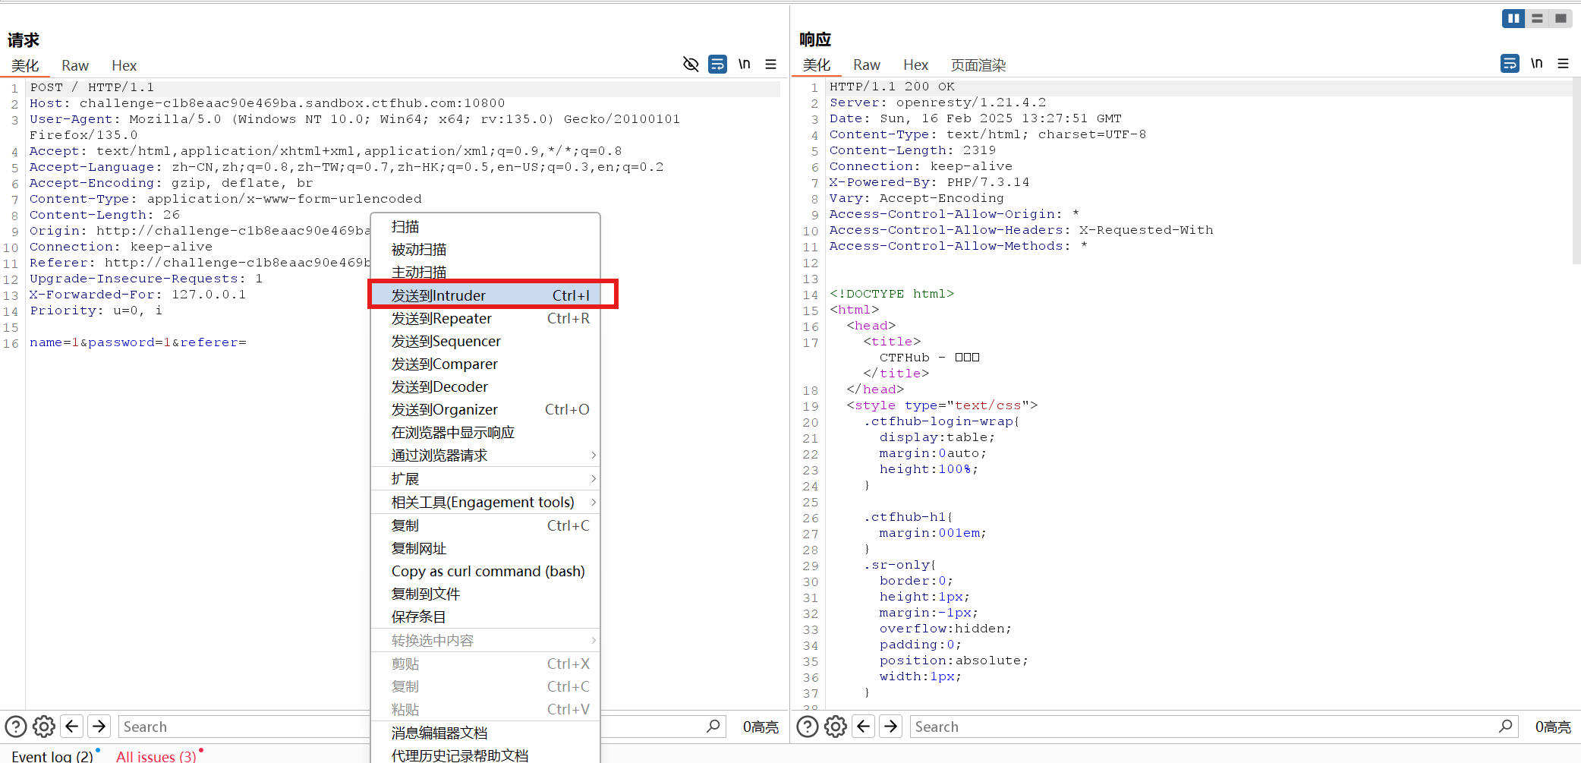
Task: Go to next match in response search
Action: coord(890,727)
